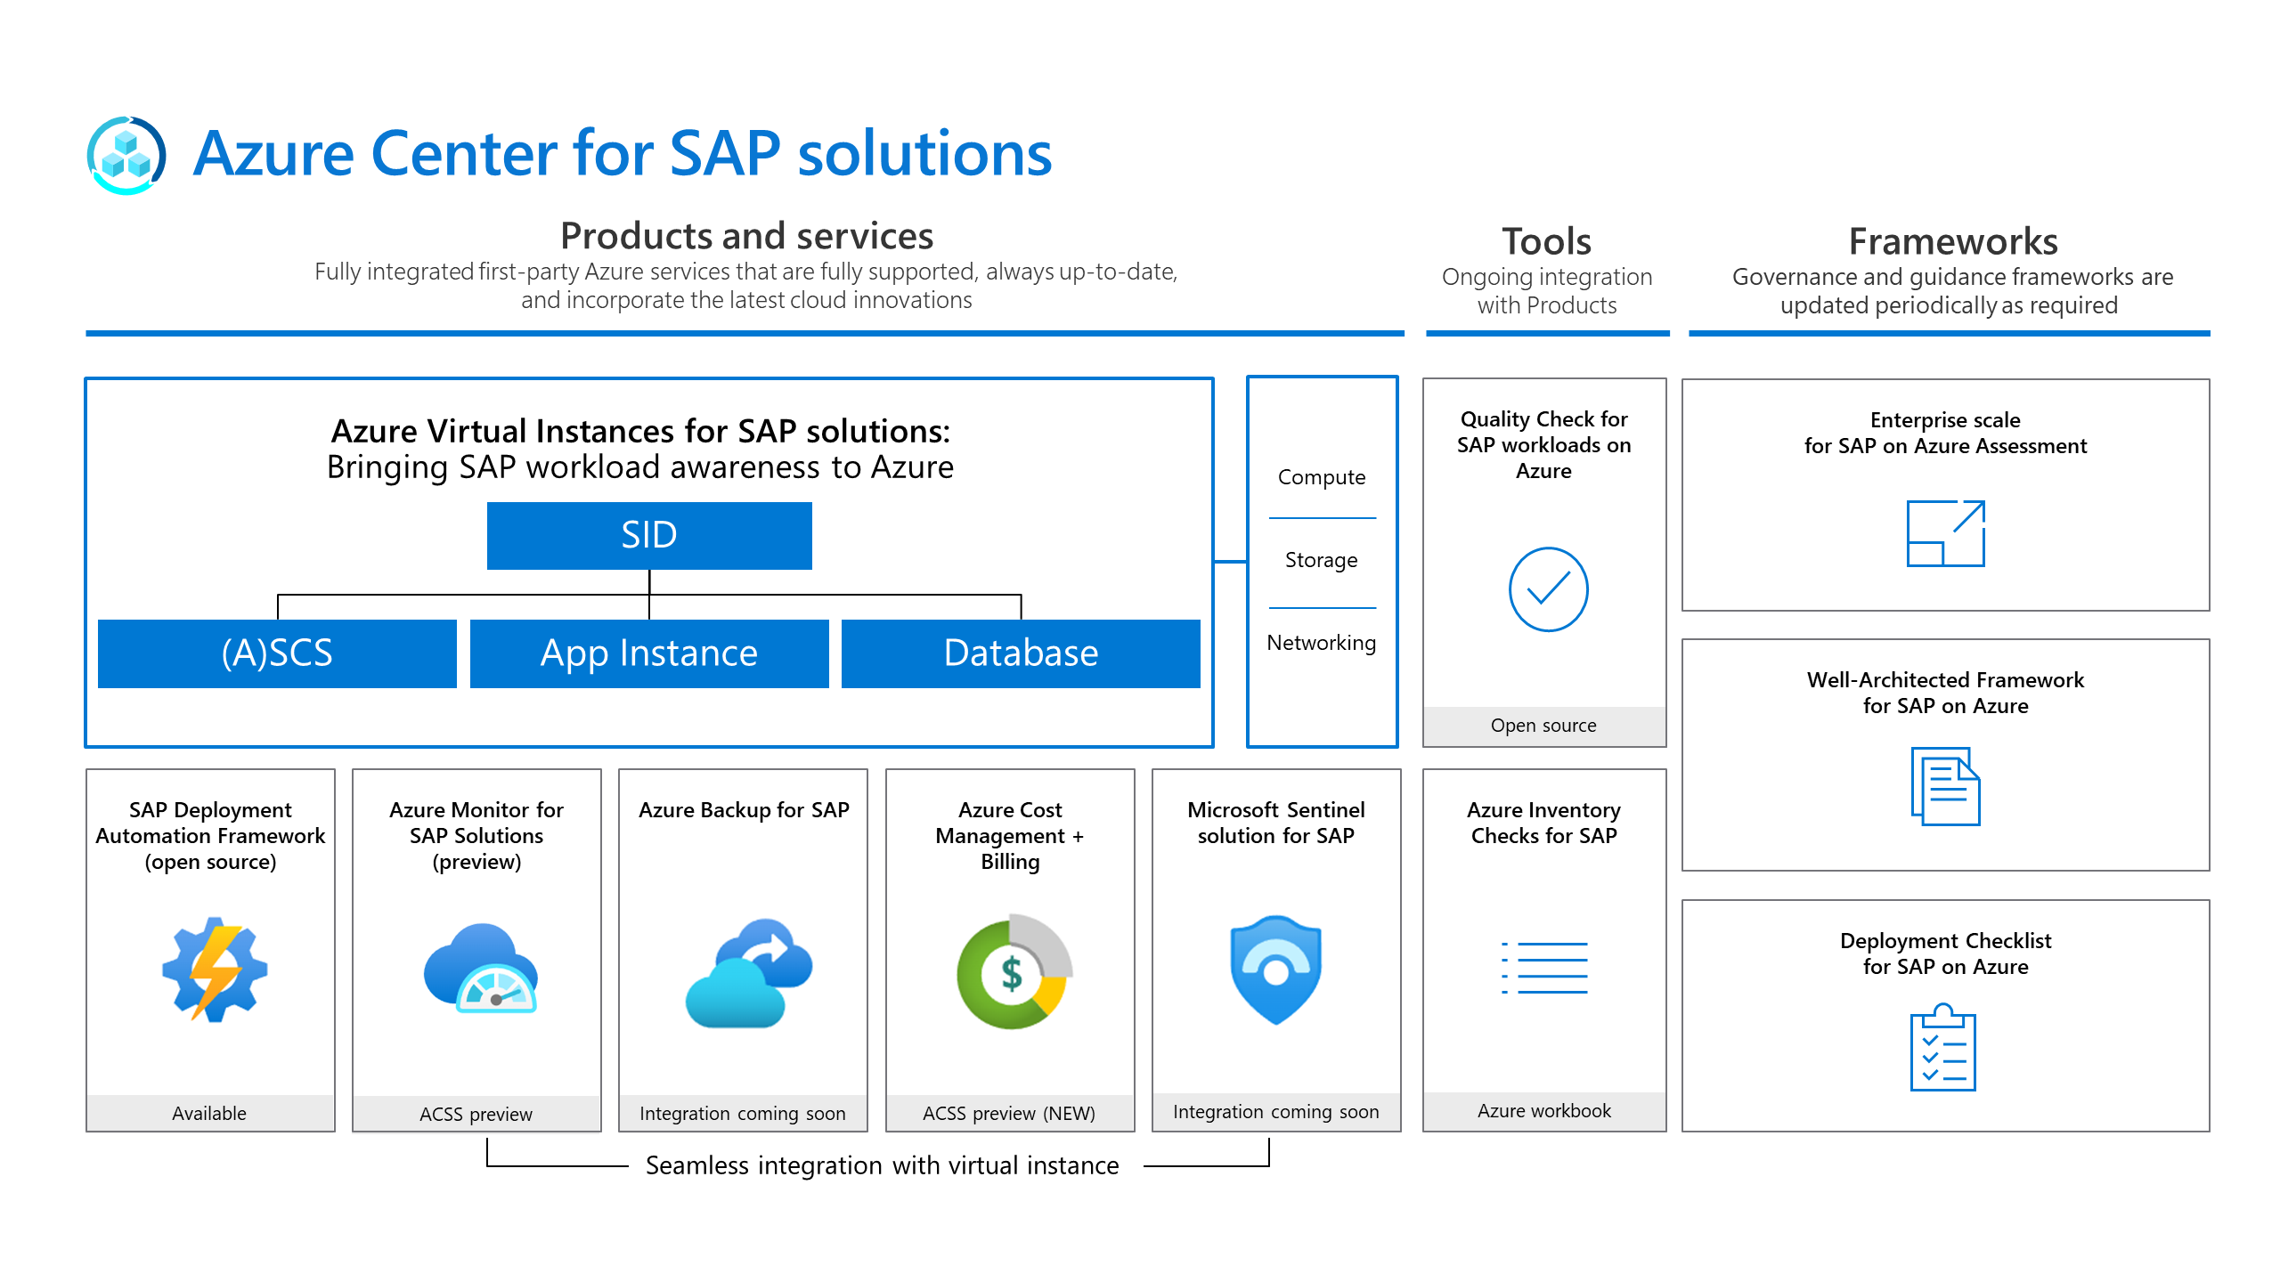Click the Cost Management dollar donut icon

tap(1014, 972)
